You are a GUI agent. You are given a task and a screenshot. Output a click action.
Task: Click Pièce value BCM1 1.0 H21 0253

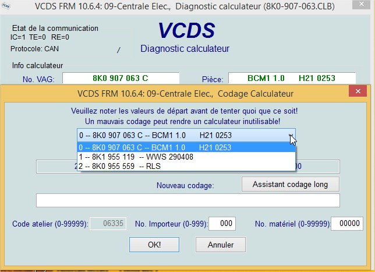click(x=292, y=78)
